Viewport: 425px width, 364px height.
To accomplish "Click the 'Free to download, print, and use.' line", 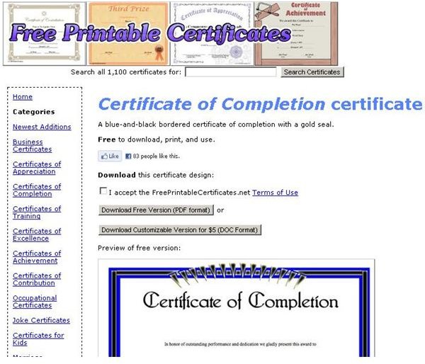I will (157, 140).
